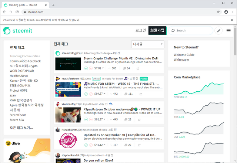Click the 로그인 login link

(141, 30)
